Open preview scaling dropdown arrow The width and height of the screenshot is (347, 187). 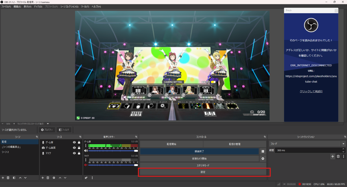coord(48,124)
